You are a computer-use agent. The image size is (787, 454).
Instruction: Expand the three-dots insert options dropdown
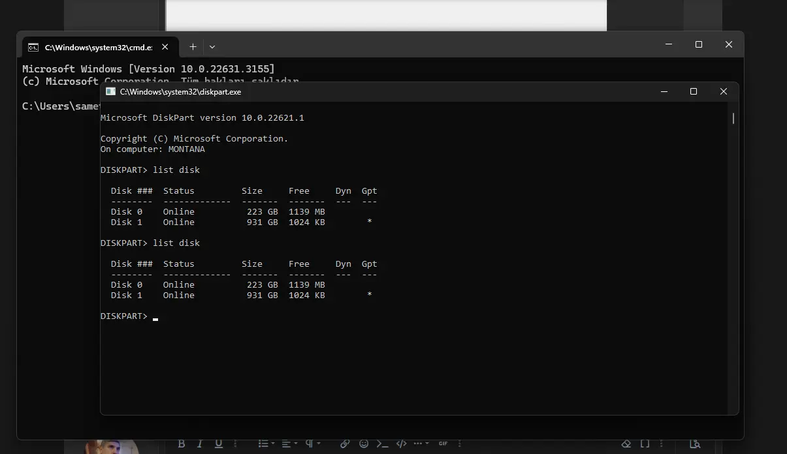point(421,444)
